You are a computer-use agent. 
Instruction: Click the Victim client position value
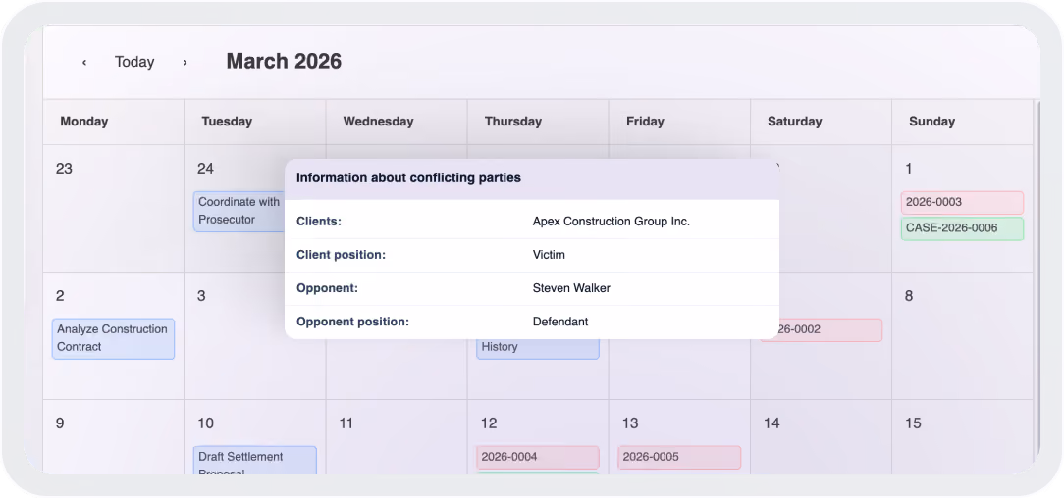pos(549,256)
